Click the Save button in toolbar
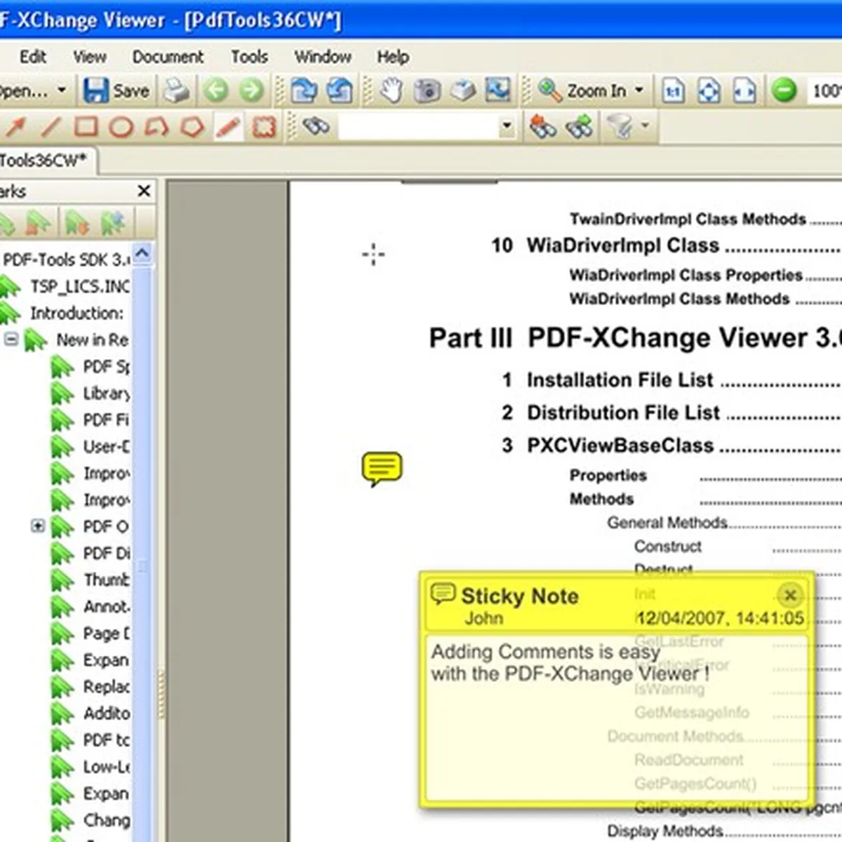842x842 pixels. tap(116, 91)
